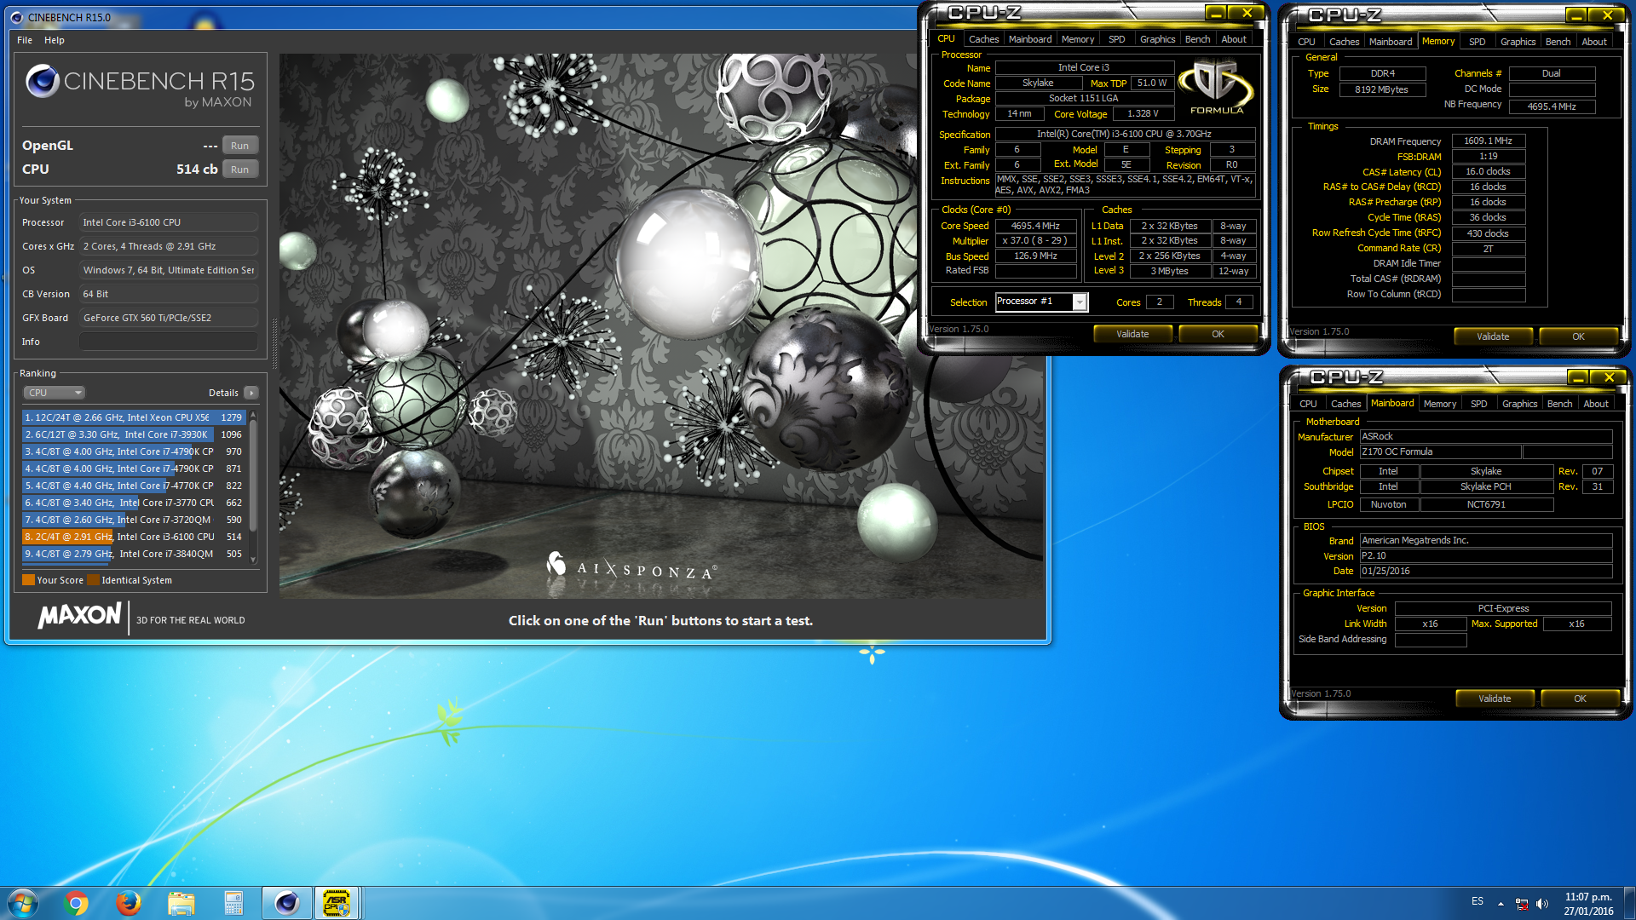Click the taskbar clock 11:07 p.m.
This screenshot has height=920, width=1636.
pyautogui.click(x=1588, y=897)
